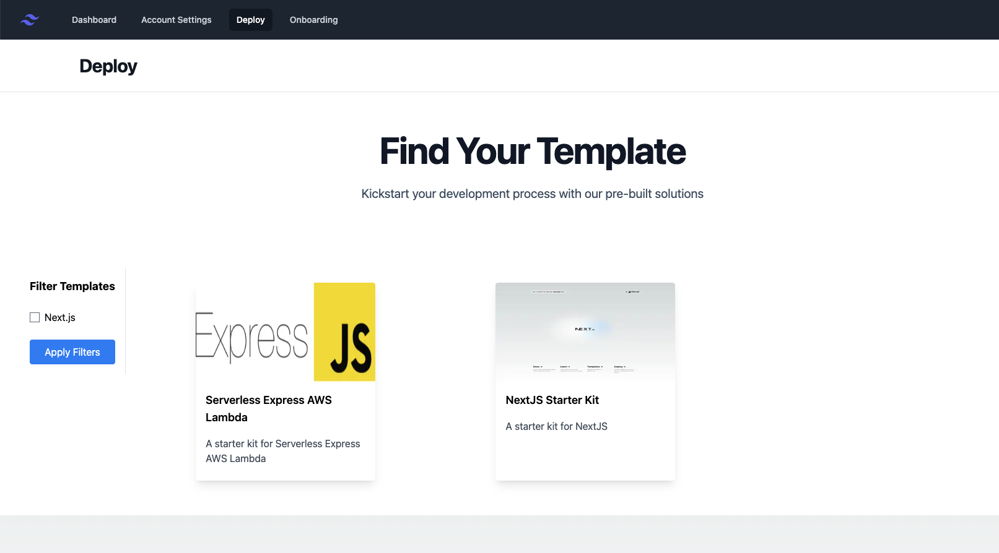Select the Deploy nav tab
The height and width of the screenshot is (553, 999).
(x=251, y=20)
